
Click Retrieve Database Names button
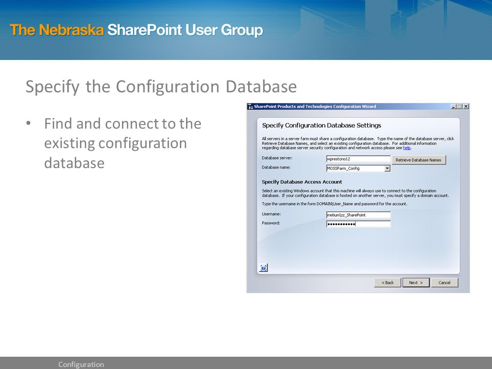pos(419,160)
